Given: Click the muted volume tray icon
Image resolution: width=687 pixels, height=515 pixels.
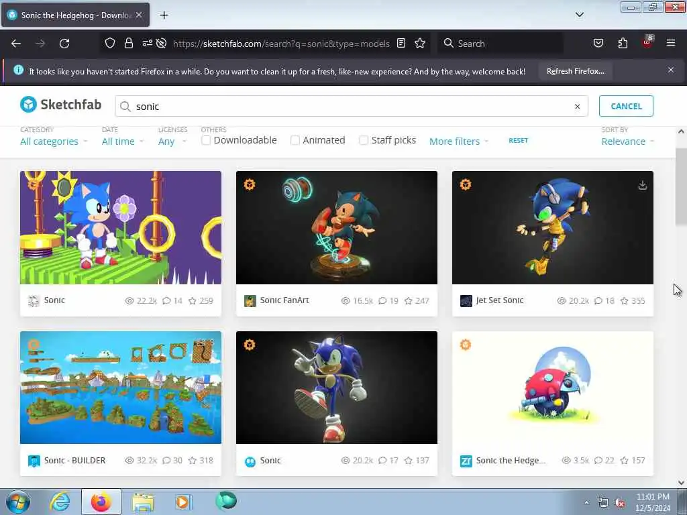Looking at the screenshot, I should point(619,503).
